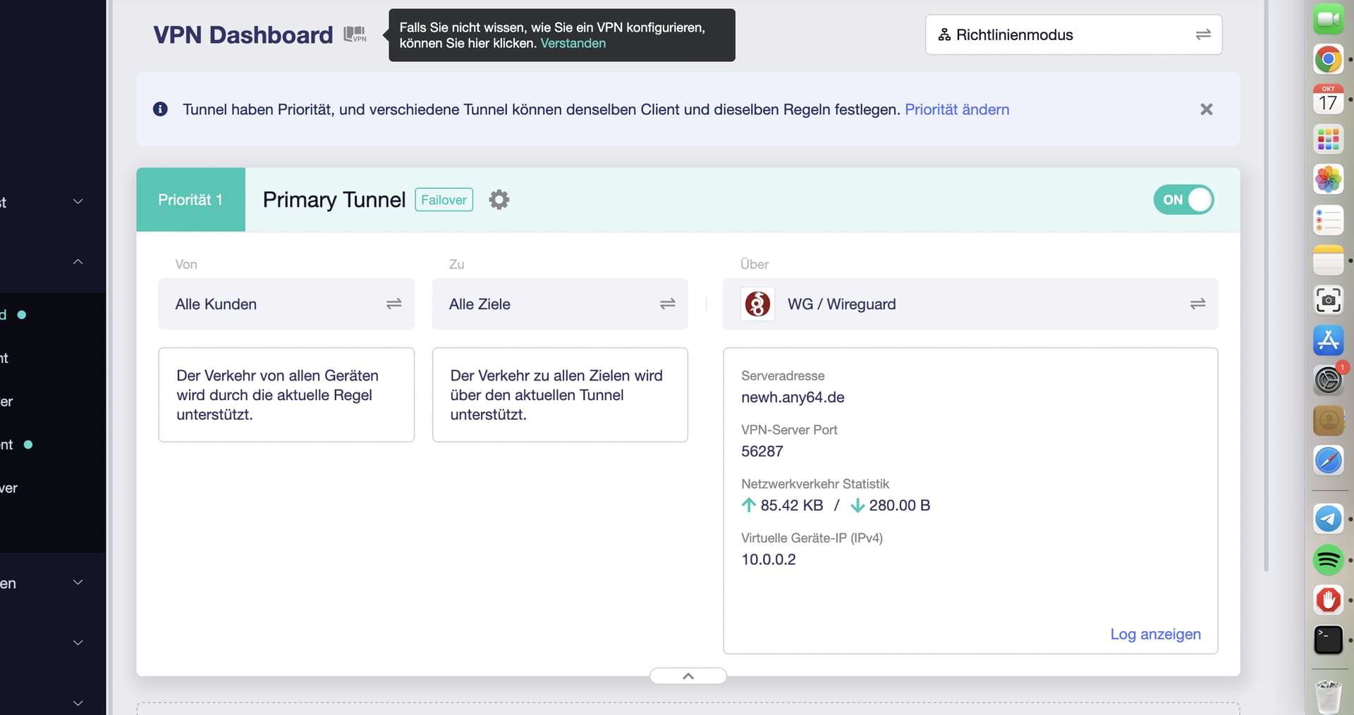Dismiss the tunnel priority info banner
The height and width of the screenshot is (715, 1354).
point(1206,109)
